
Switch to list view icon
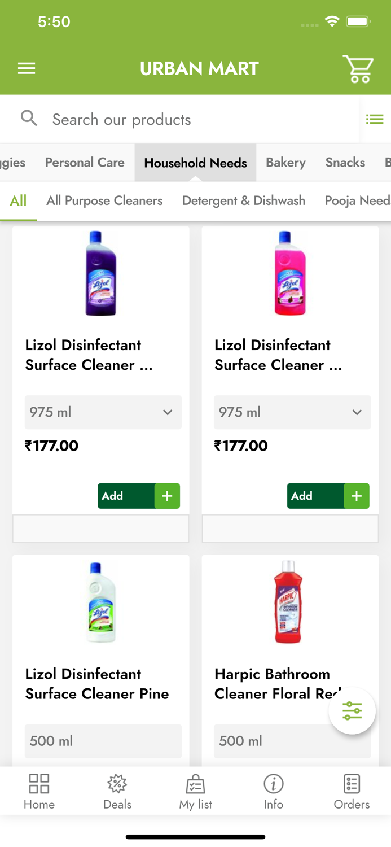point(375,119)
